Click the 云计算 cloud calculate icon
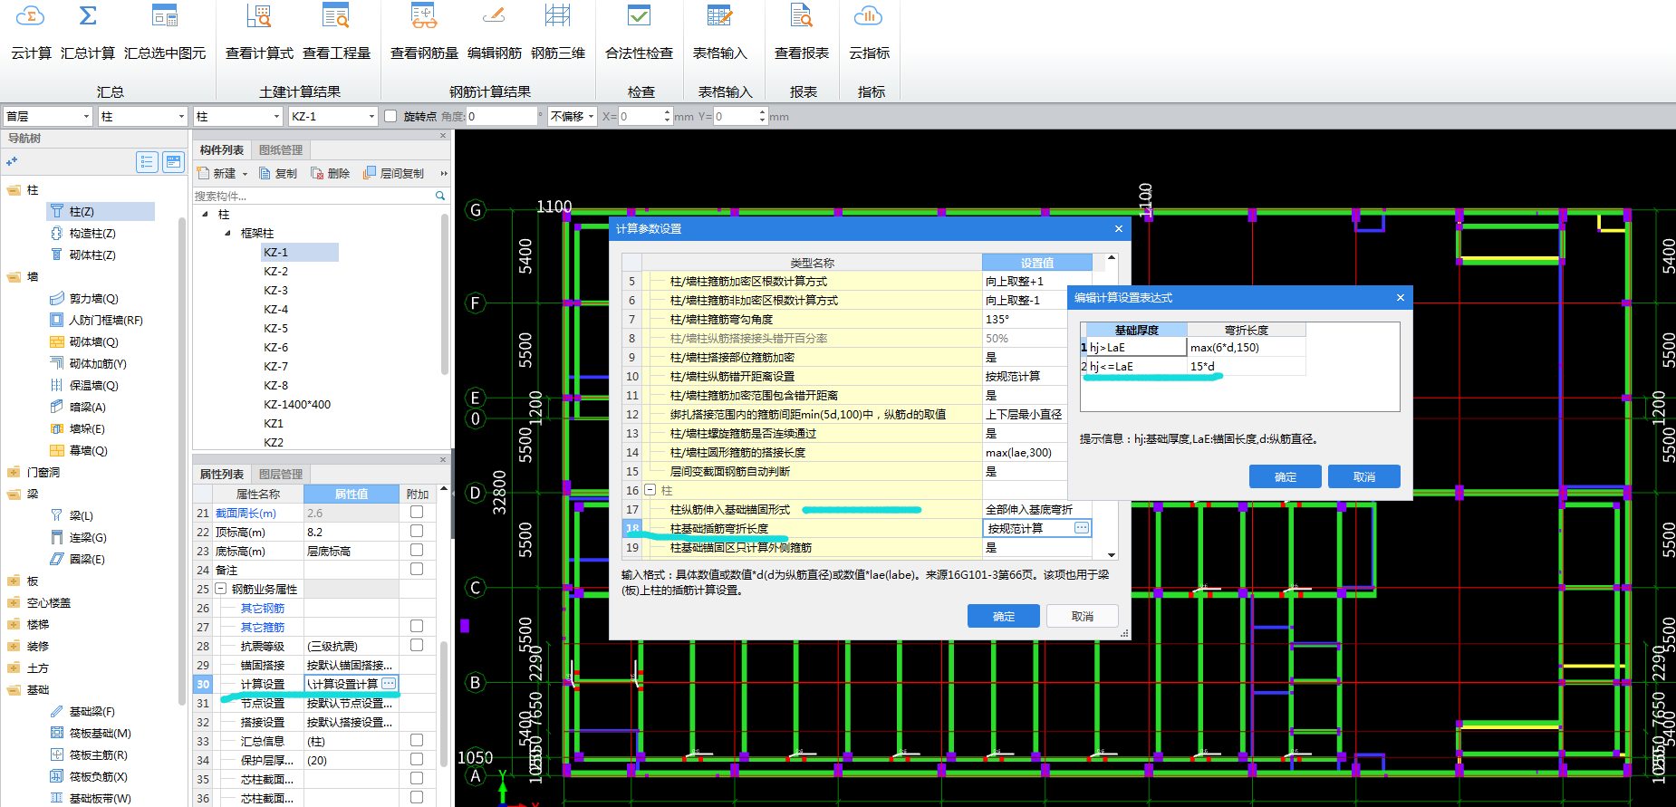 coord(31,18)
